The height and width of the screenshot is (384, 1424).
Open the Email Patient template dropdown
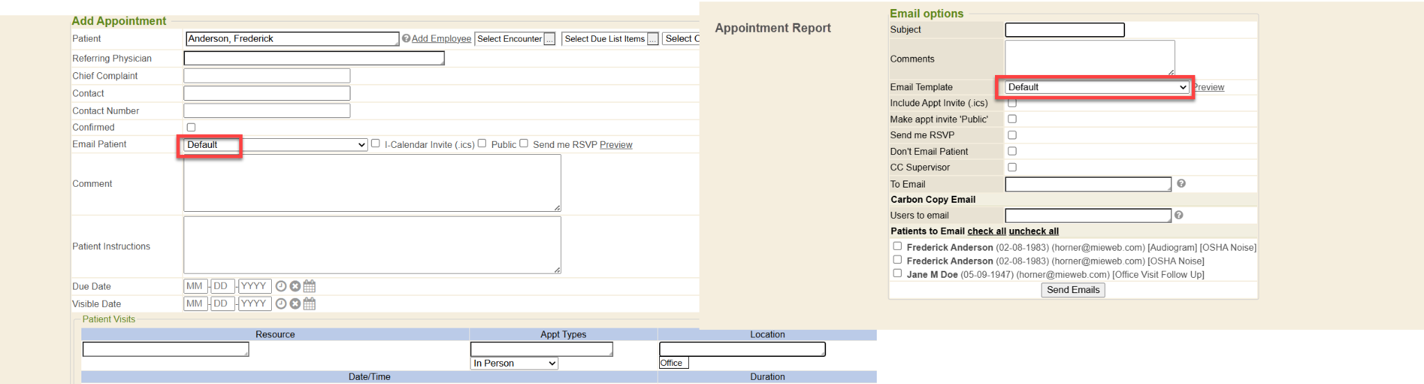[275, 144]
